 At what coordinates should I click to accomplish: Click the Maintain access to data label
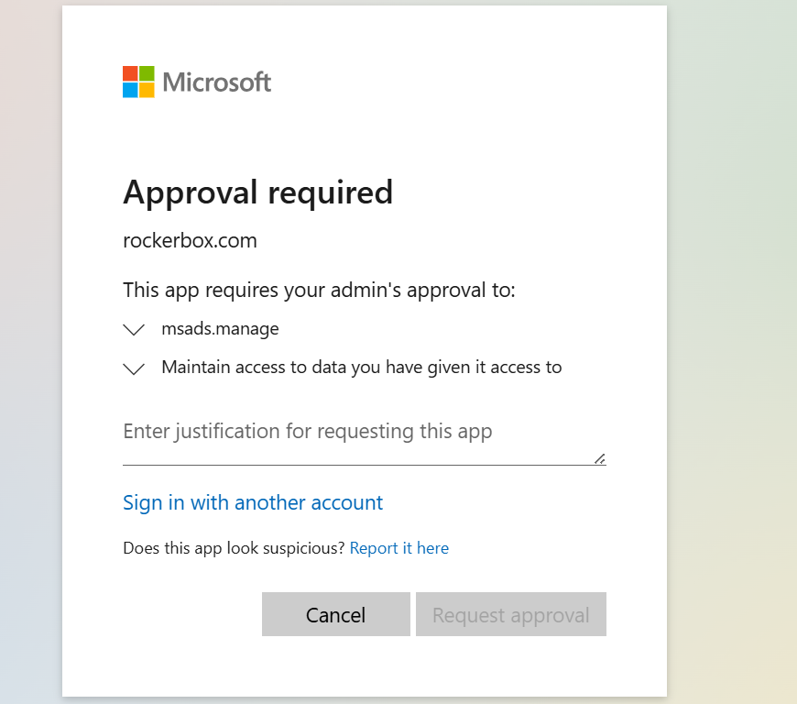pyautogui.click(x=361, y=368)
